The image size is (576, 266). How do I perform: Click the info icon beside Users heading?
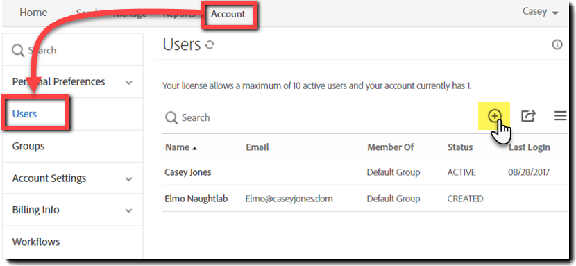(557, 45)
